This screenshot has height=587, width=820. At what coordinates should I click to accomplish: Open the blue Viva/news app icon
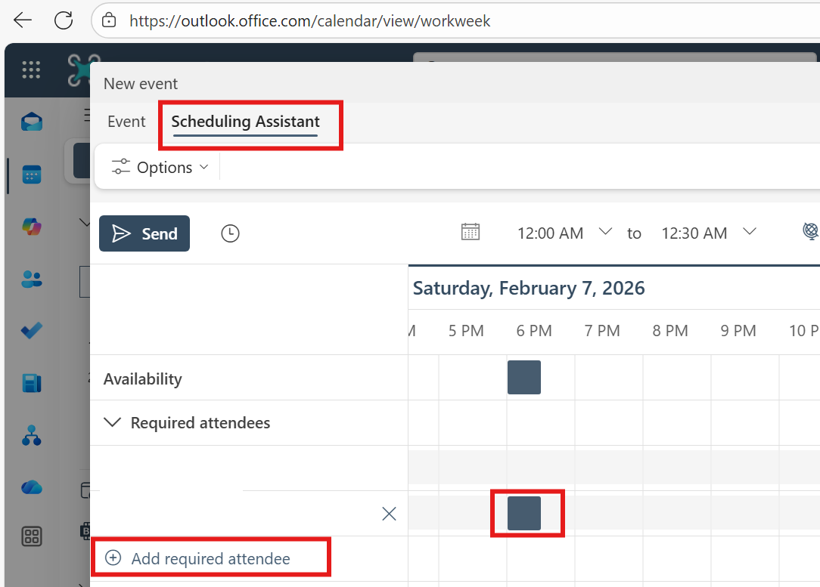click(x=31, y=383)
